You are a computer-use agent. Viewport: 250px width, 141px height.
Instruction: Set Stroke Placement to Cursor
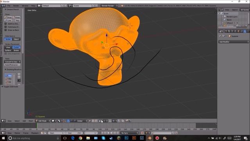coord(16,47)
